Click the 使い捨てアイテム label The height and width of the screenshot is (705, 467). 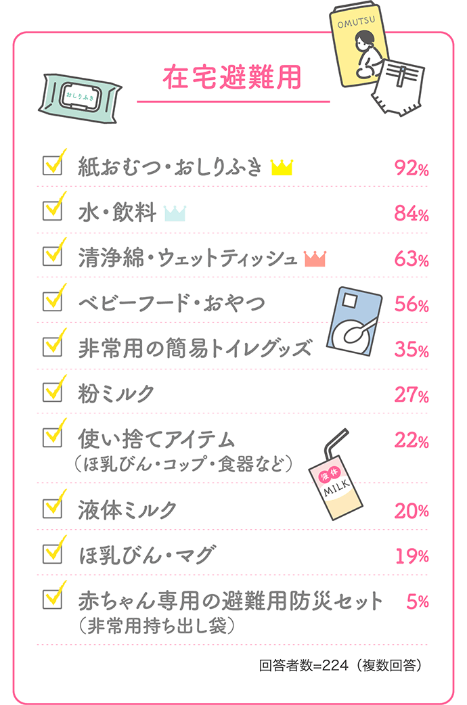tap(157, 440)
